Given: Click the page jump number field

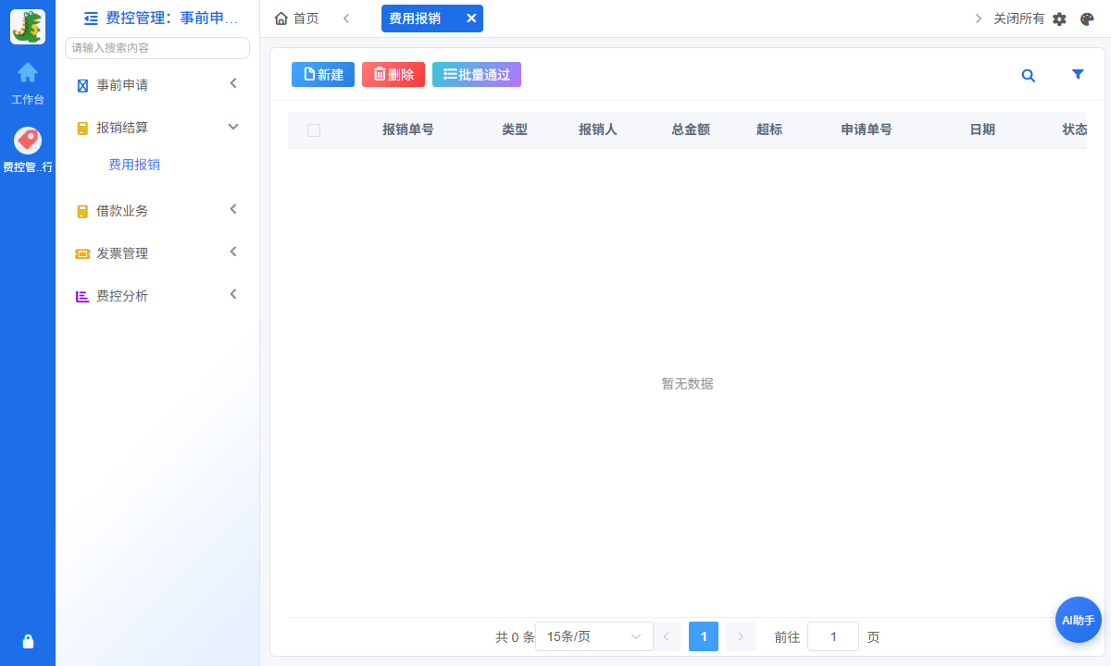Looking at the screenshot, I should [833, 636].
